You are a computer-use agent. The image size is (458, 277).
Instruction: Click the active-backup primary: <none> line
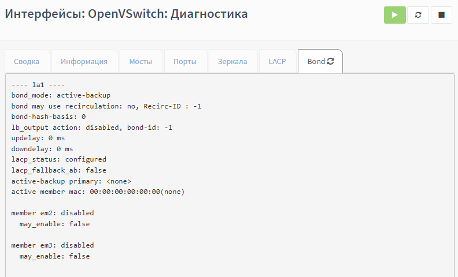(x=71, y=181)
